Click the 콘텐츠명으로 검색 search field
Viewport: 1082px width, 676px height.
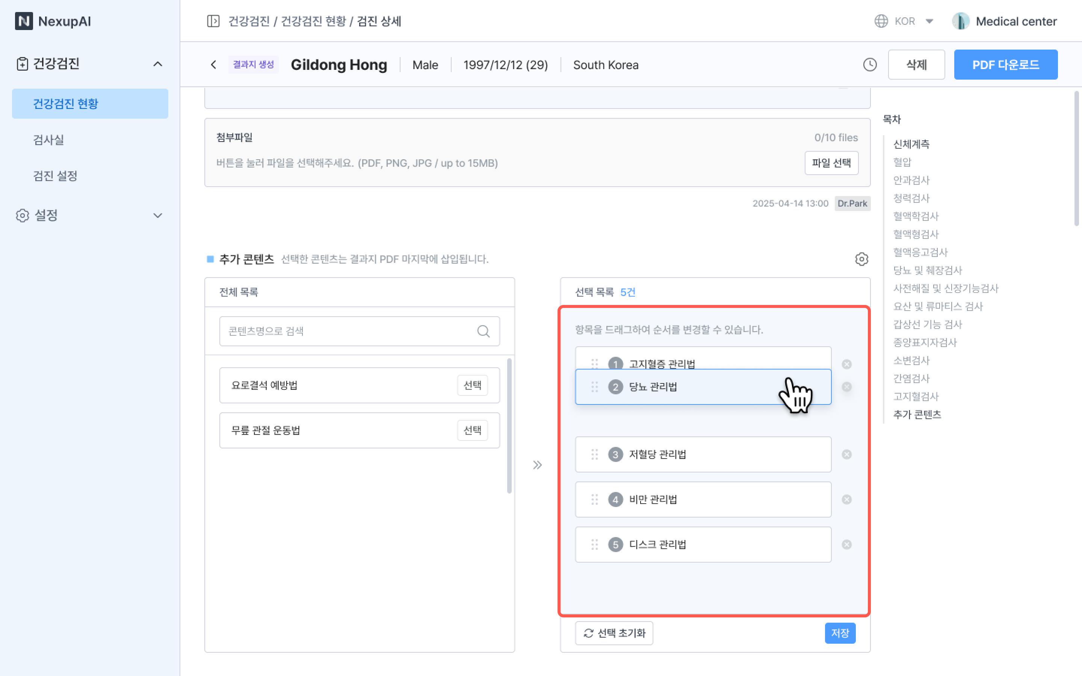(x=349, y=331)
